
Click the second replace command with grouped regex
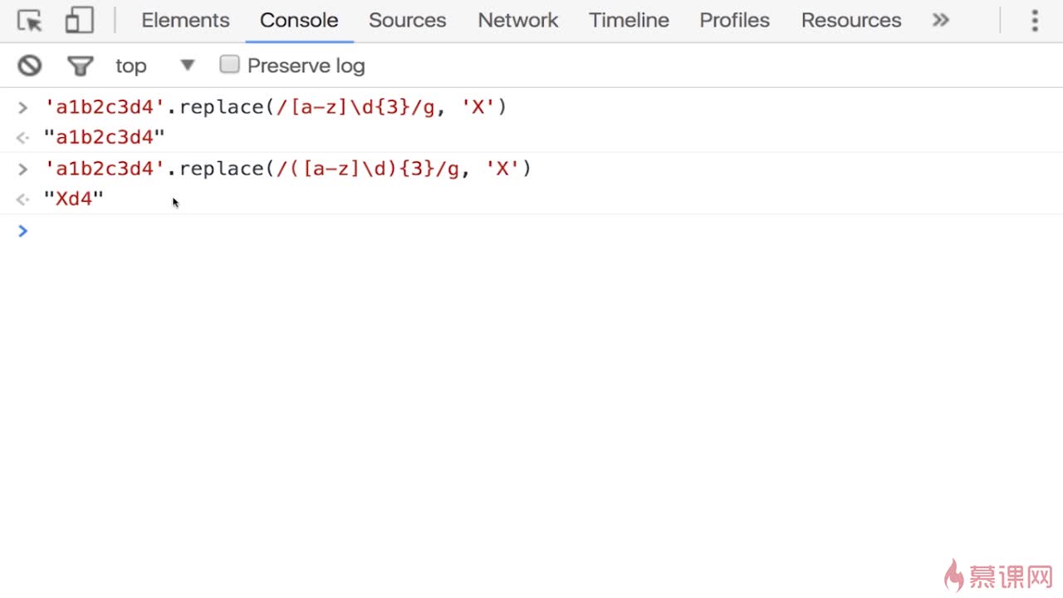pyautogui.click(x=287, y=169)
